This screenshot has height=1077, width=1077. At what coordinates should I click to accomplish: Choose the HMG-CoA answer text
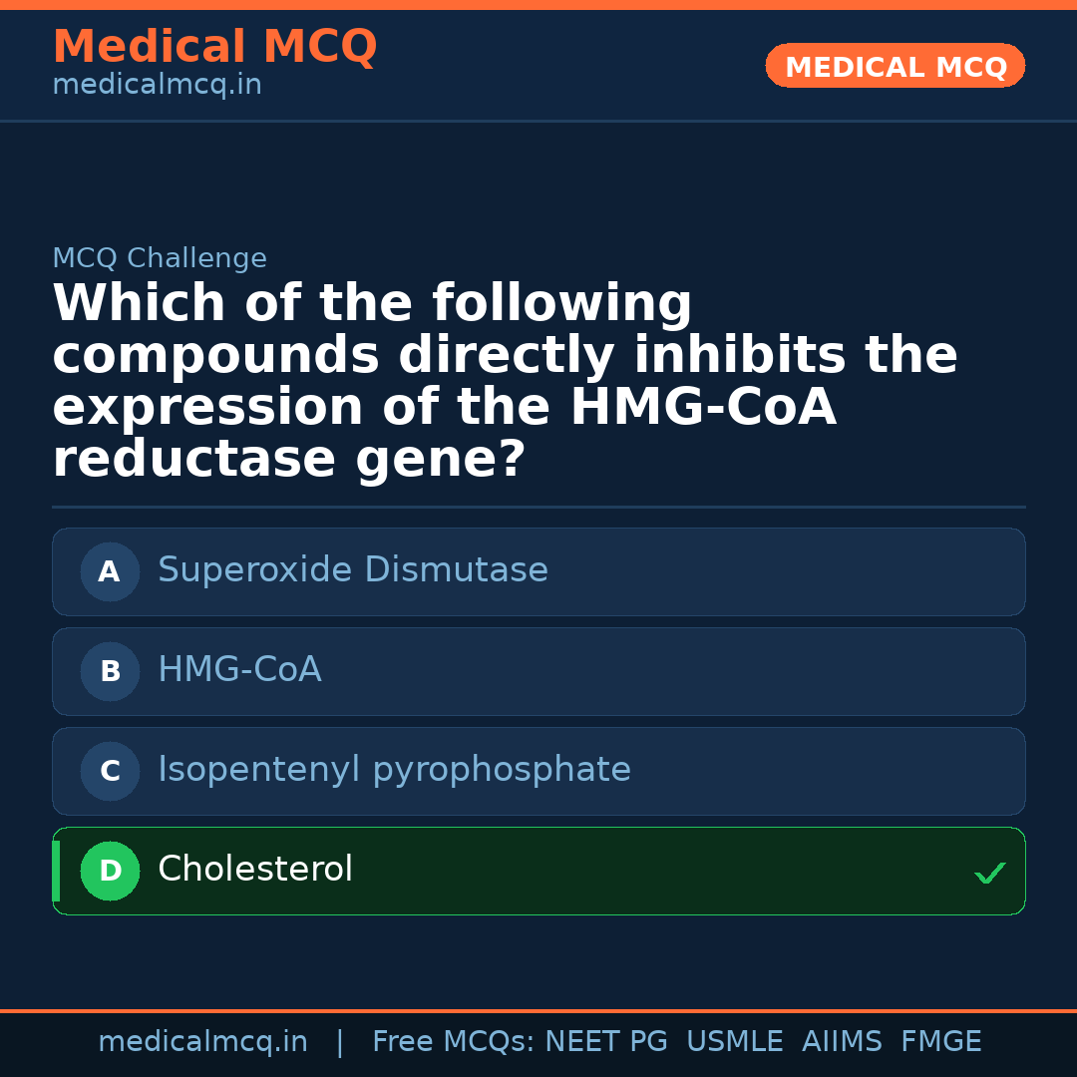tap(239, 670)
